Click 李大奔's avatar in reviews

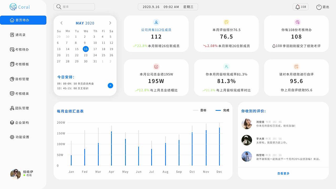[247, 140]
